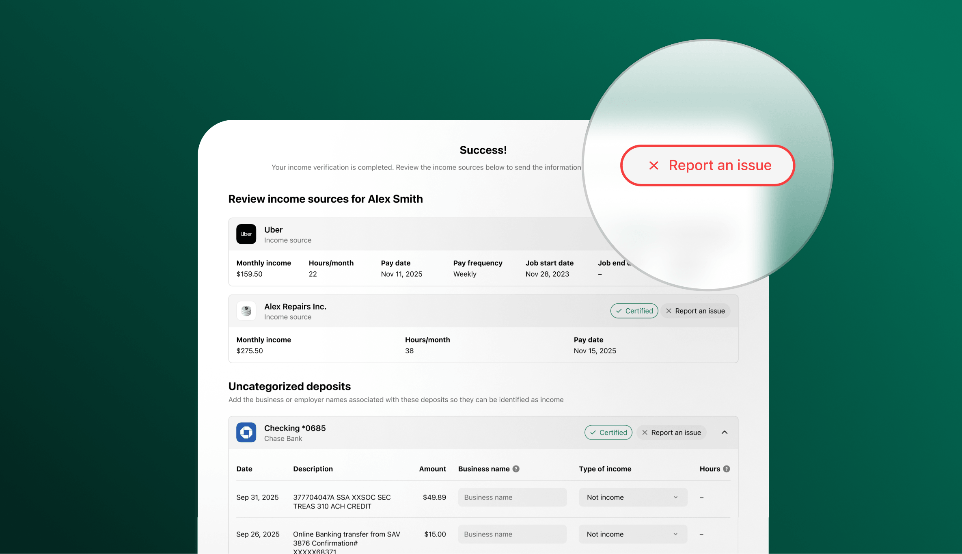Collapse the Checking *0685 section

tap(724, 432)
